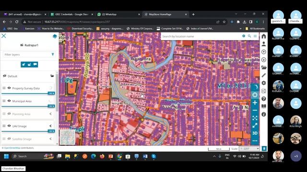Open the settings gear in right sidebar
This screenshot has height=172, width=307.
264,83
